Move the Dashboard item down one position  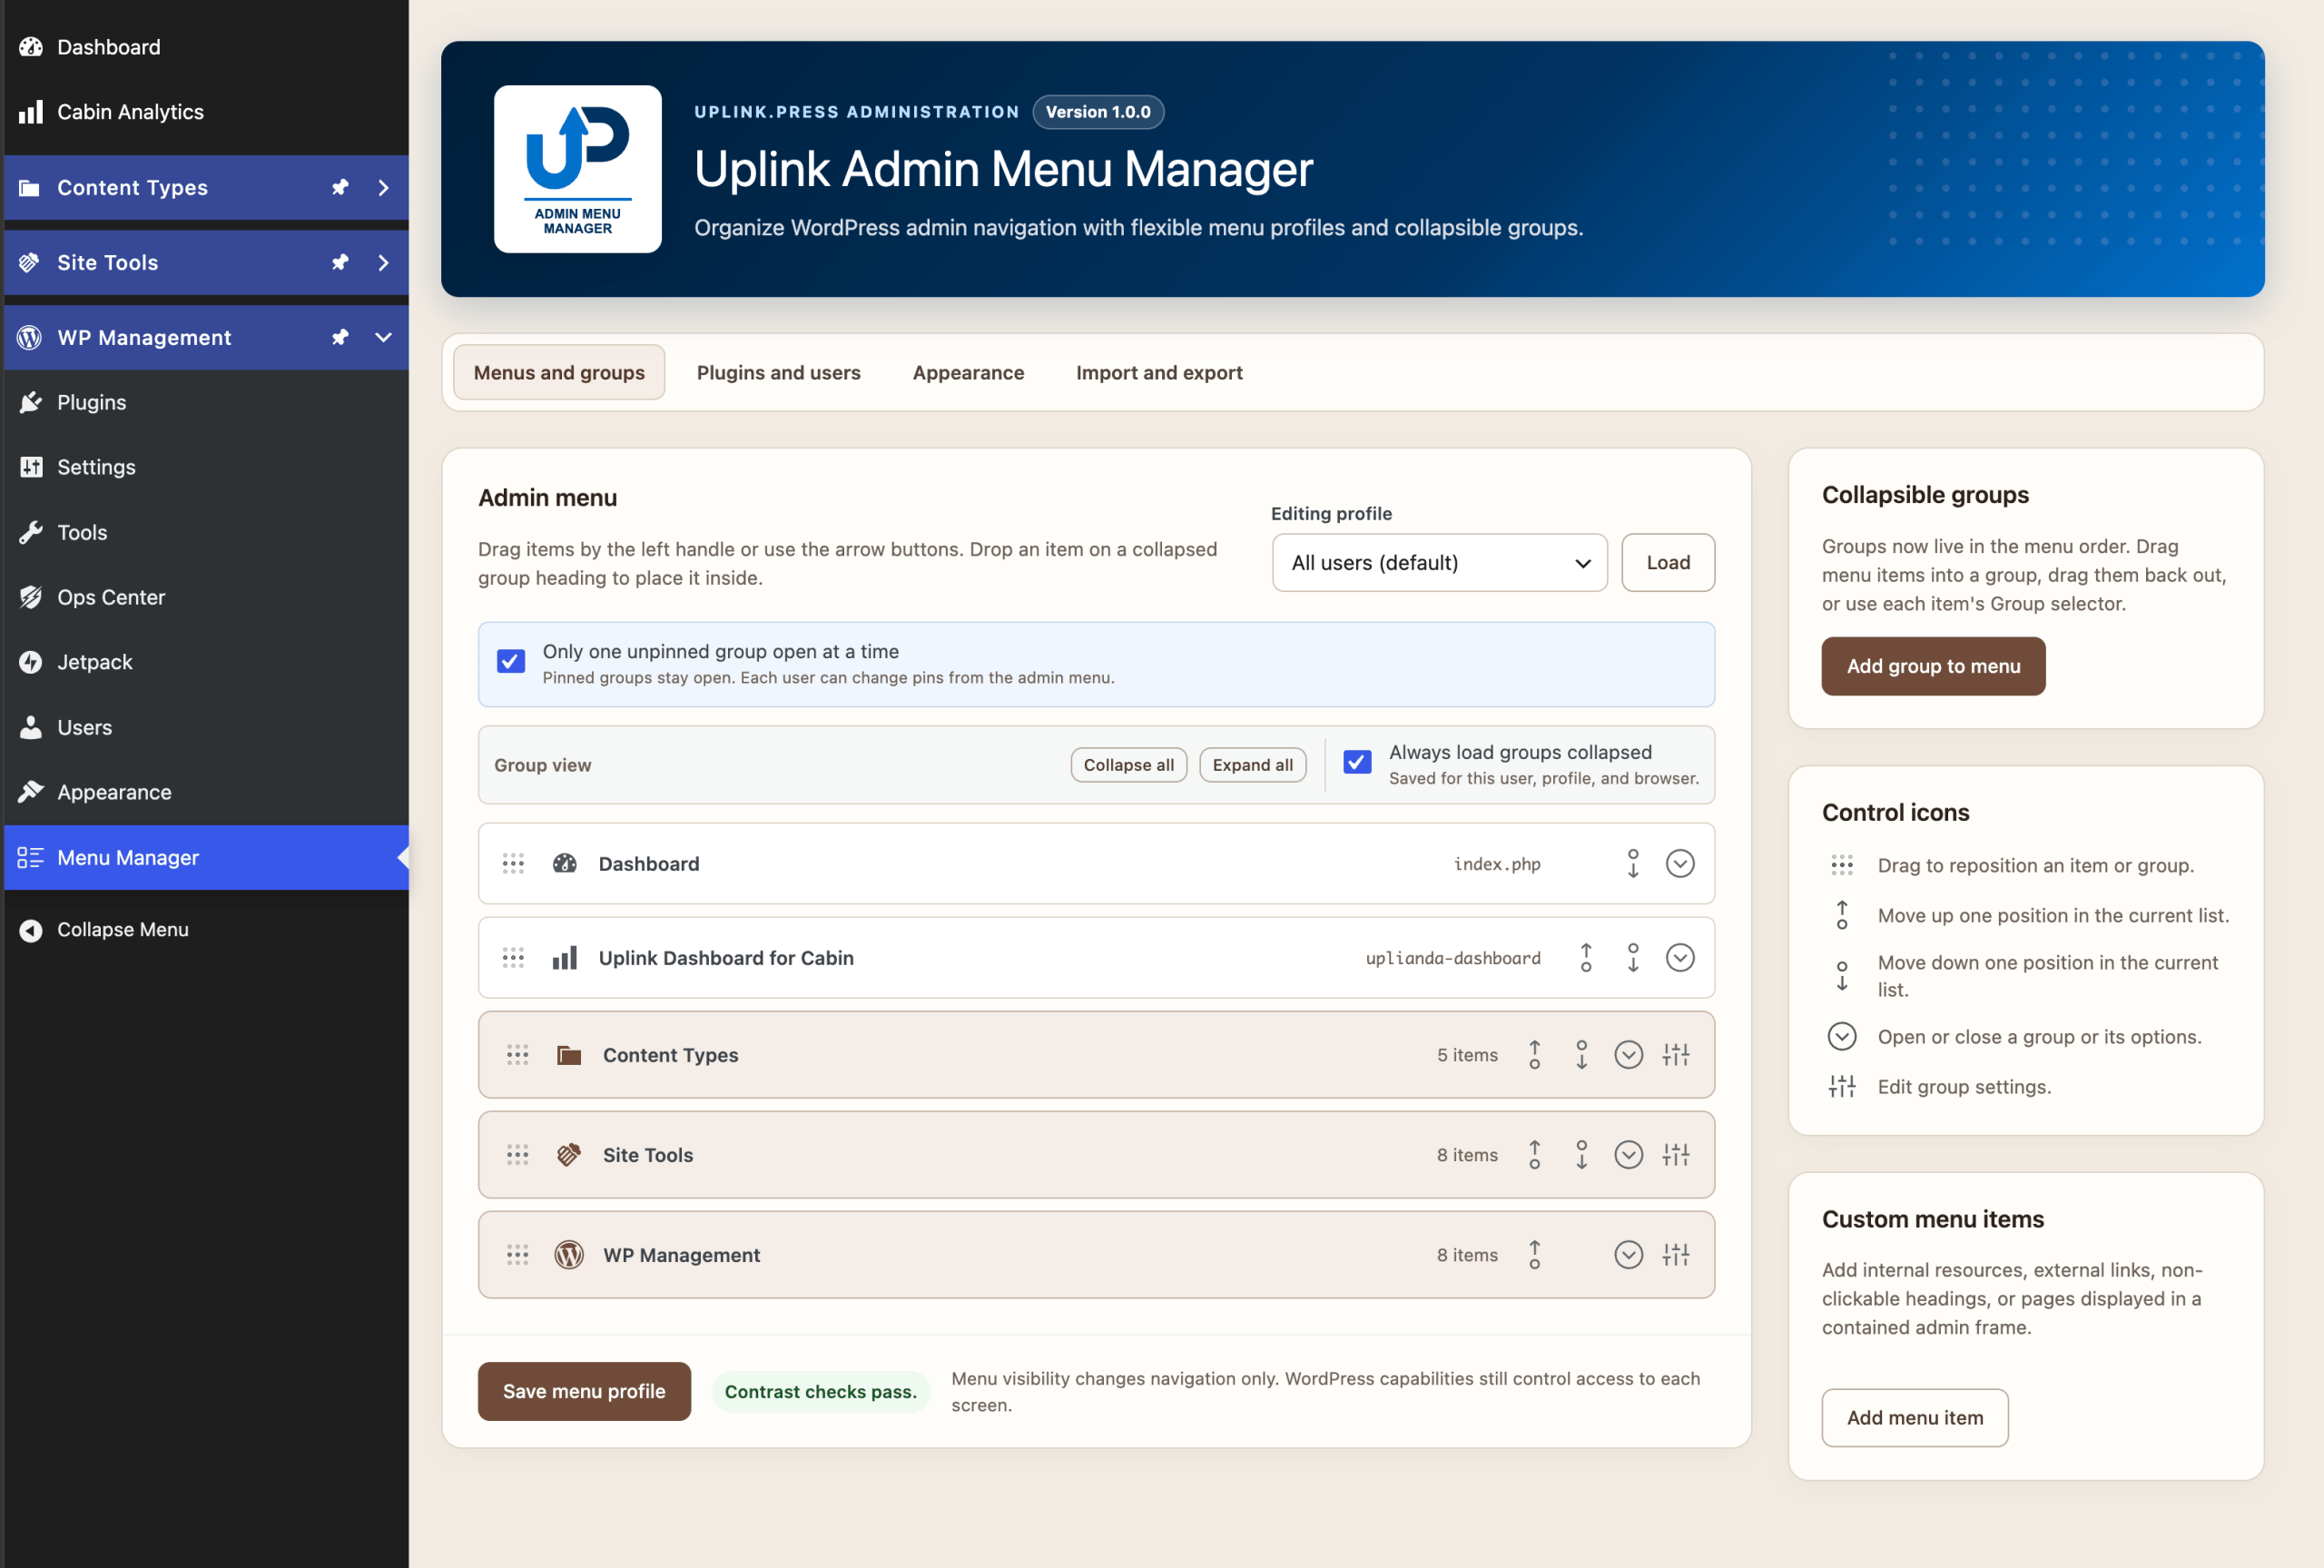click(x=1633, y=864)
